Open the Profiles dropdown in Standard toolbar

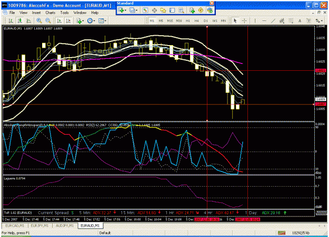coord(133,10)
